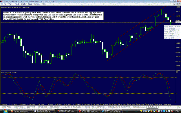The image size is (181, 113).
Task: Open the File menu
Action: tap(5, 4)
